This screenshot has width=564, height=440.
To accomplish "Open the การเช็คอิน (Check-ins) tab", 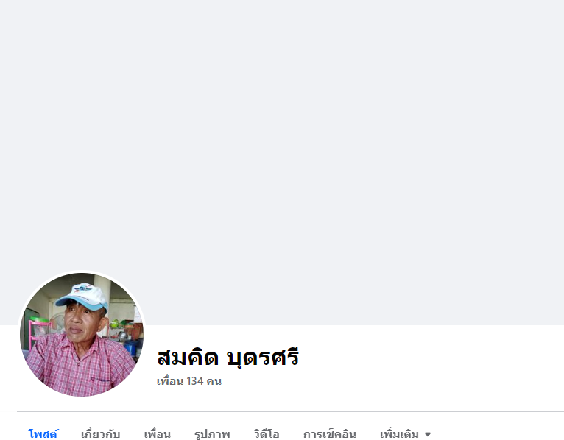I will [x=329, y=434].
